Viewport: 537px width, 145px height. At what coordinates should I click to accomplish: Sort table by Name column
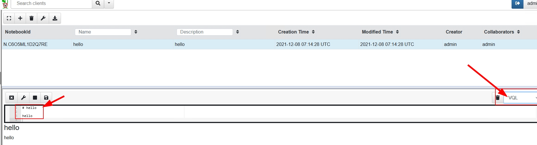[136, 32]
